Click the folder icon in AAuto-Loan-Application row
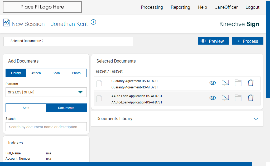This screenshot has height=166, width=270. tap(238, 98)
